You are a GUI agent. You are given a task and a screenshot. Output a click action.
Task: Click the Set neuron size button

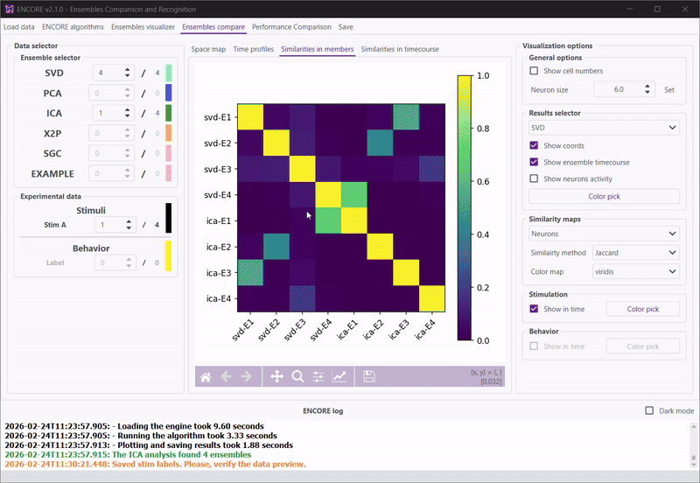pos(669,90)
